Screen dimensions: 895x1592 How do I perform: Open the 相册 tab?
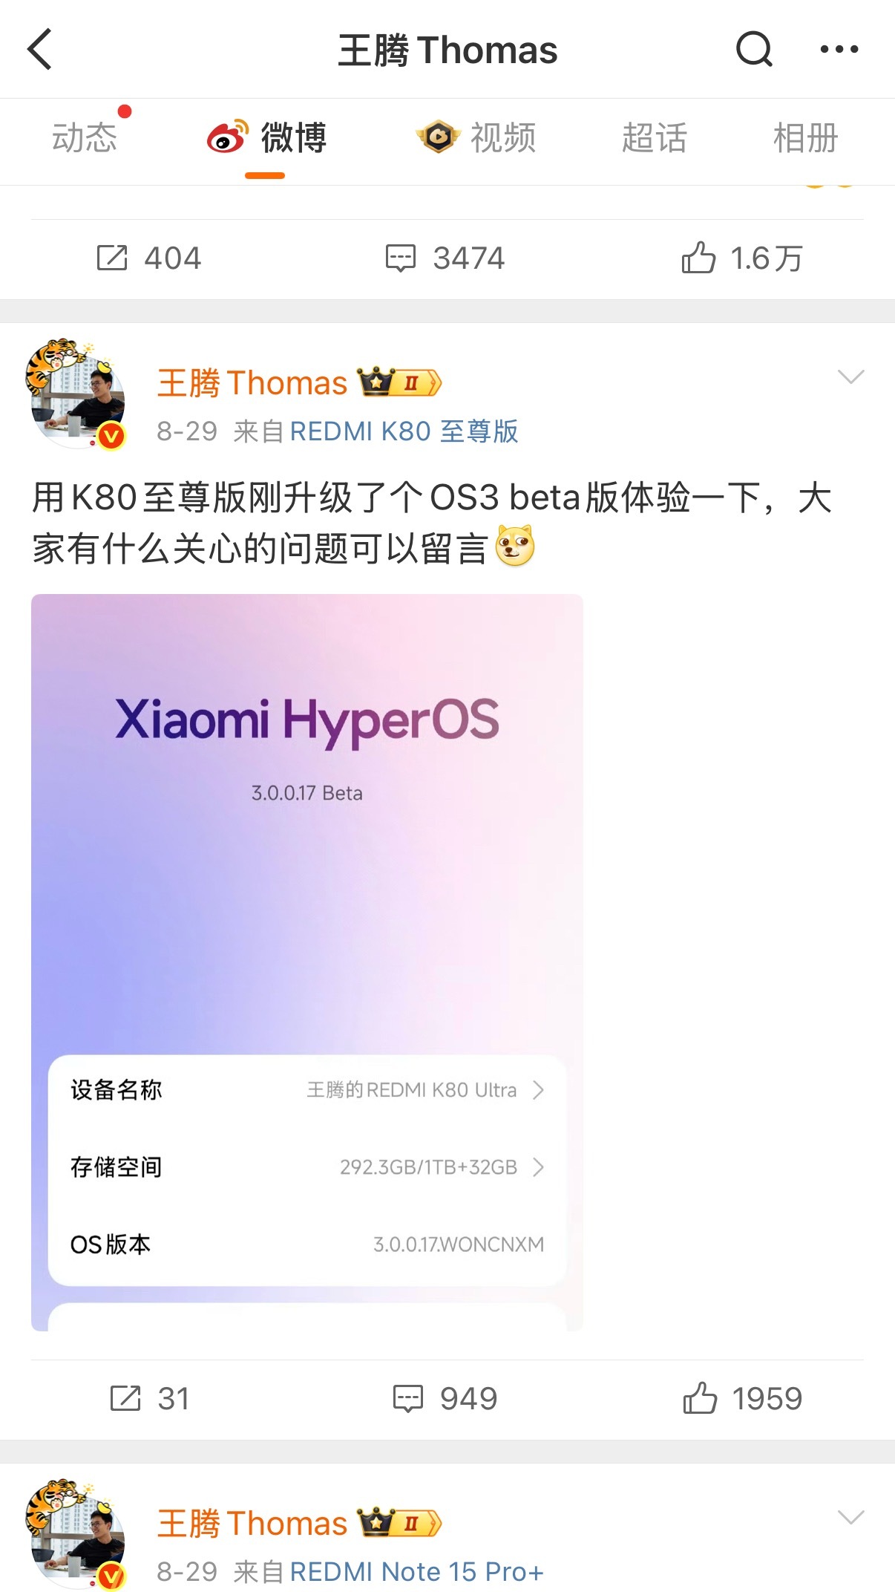(x=805, y=137)
